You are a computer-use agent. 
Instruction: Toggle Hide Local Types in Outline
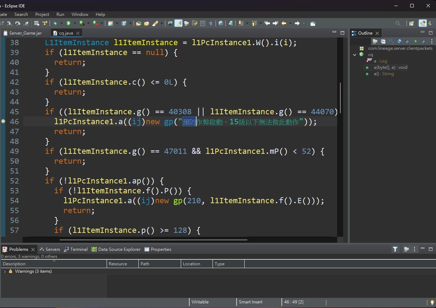click(x=423, y=41)
